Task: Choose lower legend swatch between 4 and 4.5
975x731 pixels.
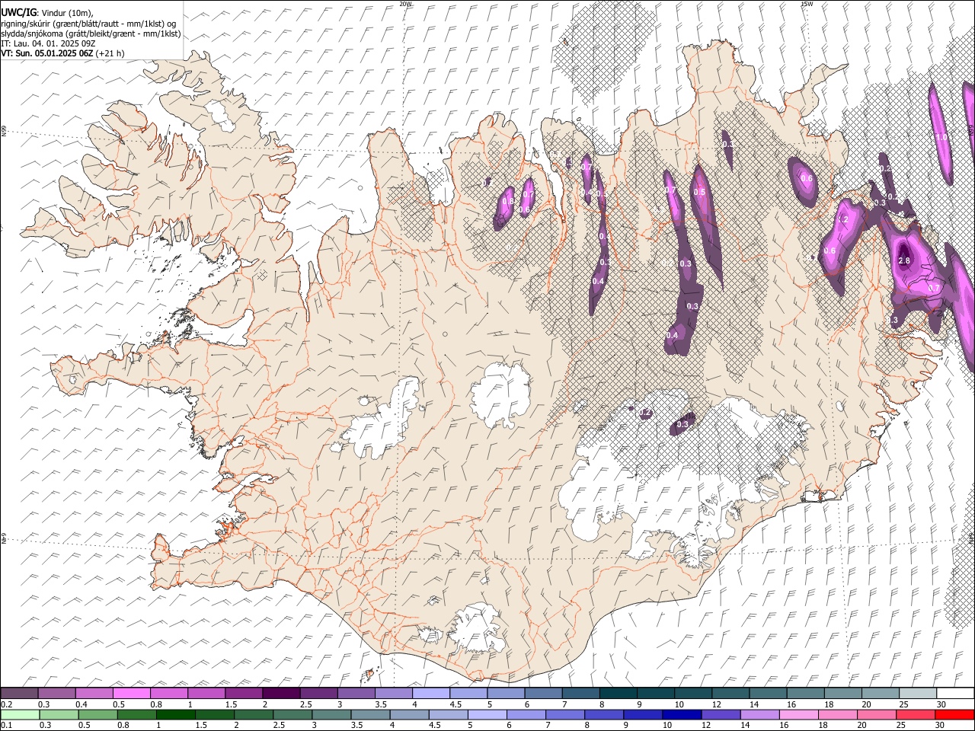Action: point(409,714)
